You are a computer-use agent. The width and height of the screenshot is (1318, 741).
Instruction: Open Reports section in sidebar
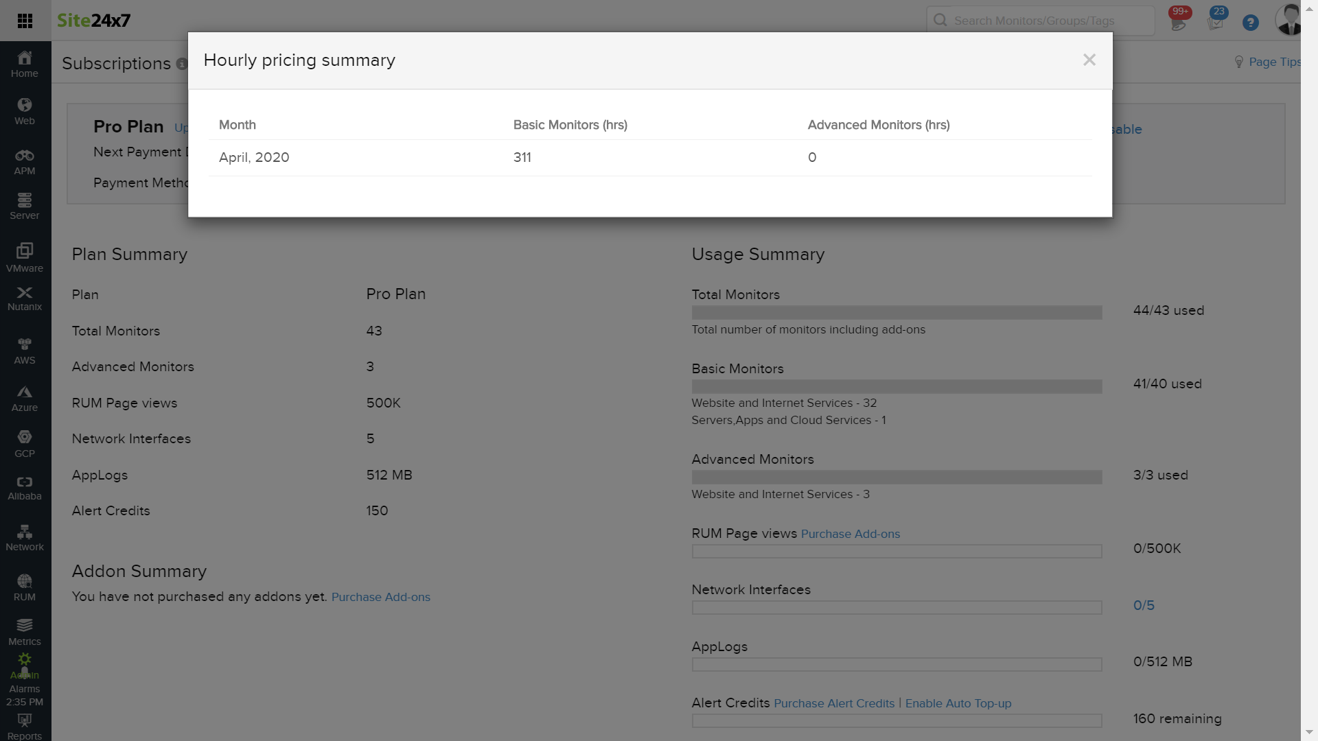(25, 727)
